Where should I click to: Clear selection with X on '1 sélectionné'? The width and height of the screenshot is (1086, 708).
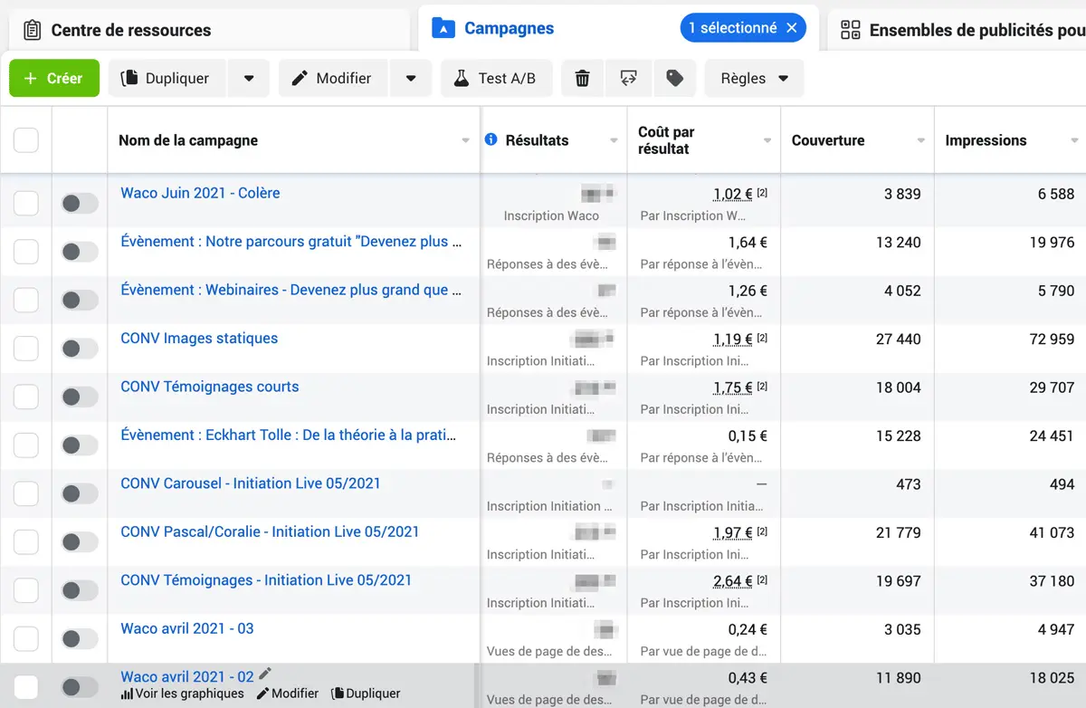792,28
